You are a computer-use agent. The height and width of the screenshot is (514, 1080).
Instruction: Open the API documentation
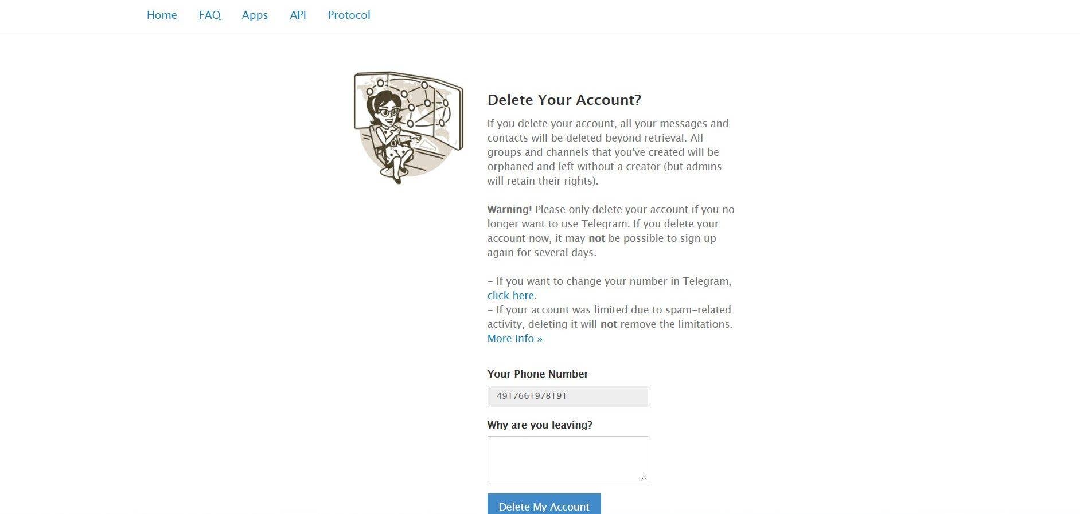click(298, 15)
